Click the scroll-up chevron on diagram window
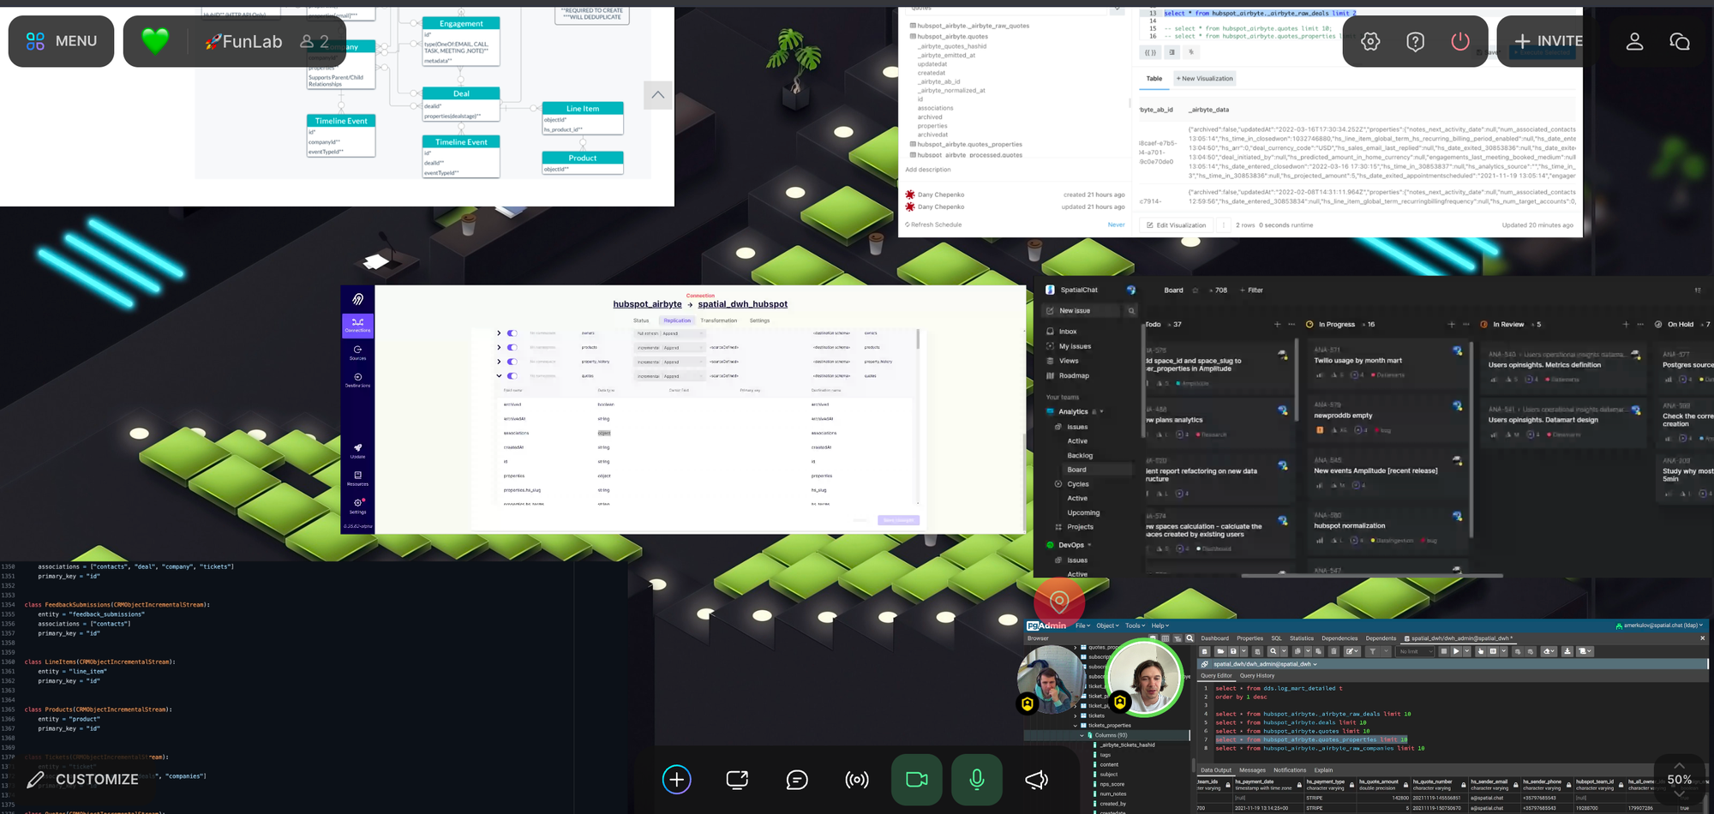This screenshot has width=1714, height=814. 657,95
